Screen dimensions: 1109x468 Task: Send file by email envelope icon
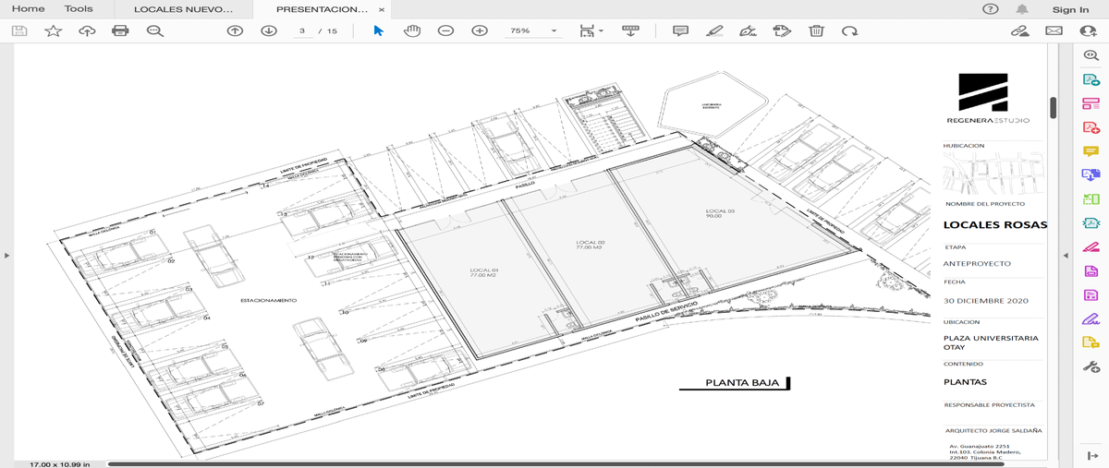click(1054, 30)
